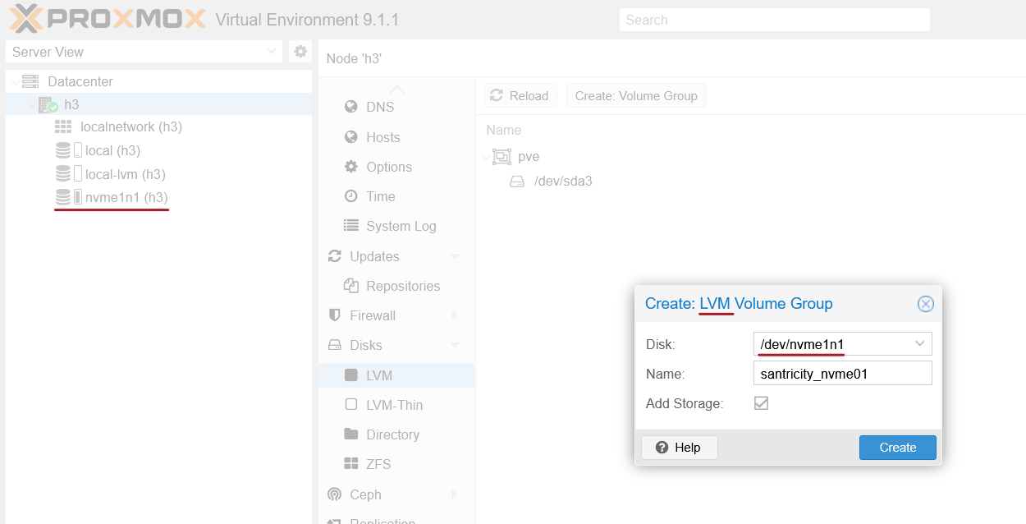Toggle the Add Storage checkbox
Viewport: 1026px width, 524px height.
[x=762, y=403]
